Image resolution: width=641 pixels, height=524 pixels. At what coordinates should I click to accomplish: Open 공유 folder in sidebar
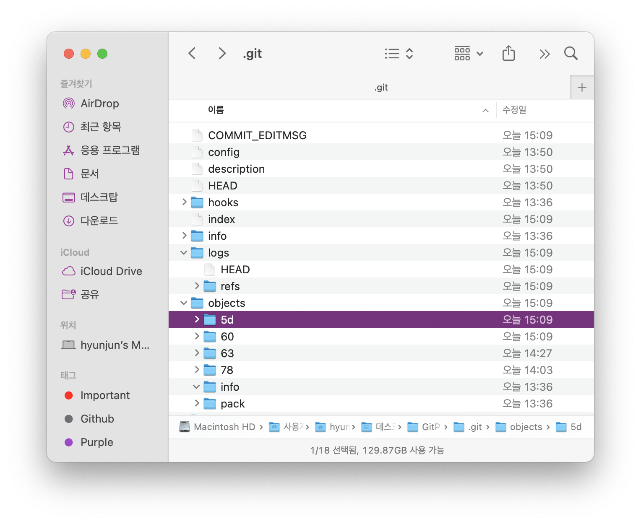tap(81, 294)
